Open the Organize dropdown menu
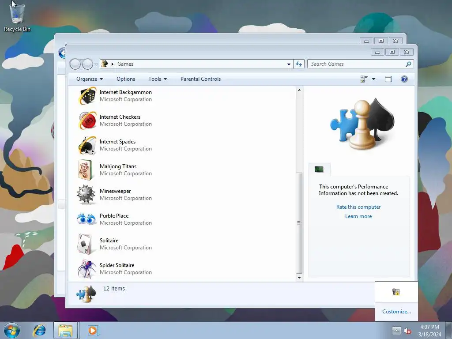Viewport: 452px width, 339px height. (x=89, y=79)
